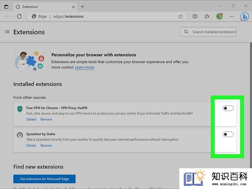Open Details for Speedtest by Ookla

(x=31, y=145)
